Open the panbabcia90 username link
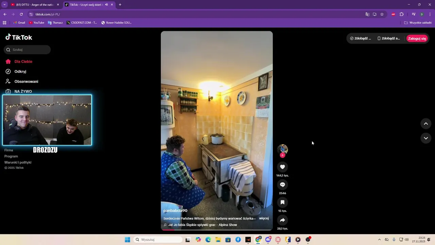This screenshot has width=435, height=245. (175, 211)
